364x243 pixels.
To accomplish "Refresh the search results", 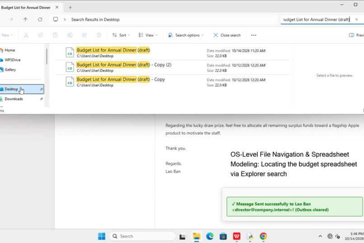I will pyautogui.click(x=40, y=19).
